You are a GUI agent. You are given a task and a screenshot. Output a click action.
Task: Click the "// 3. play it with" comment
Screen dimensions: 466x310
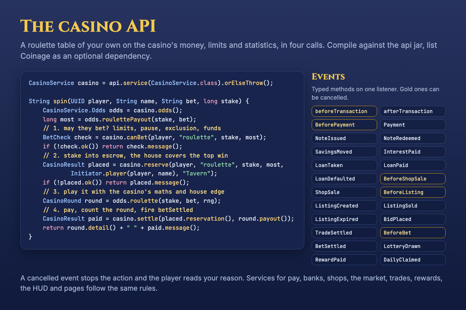(134, 191)
